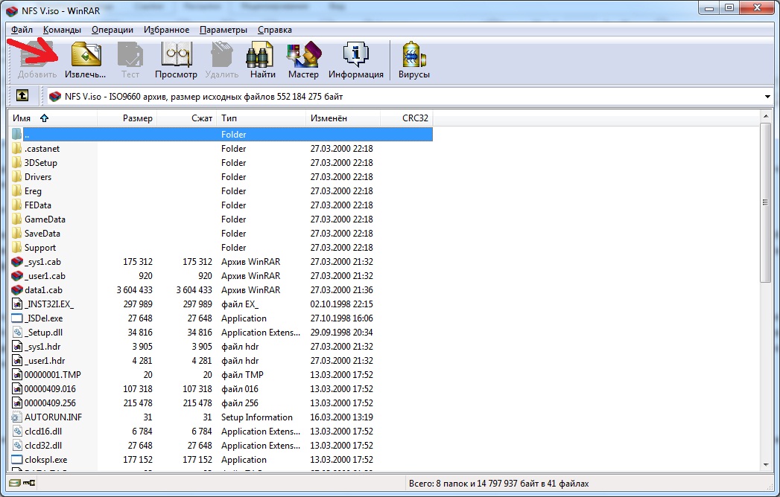Select the FEData folder name

38,205
